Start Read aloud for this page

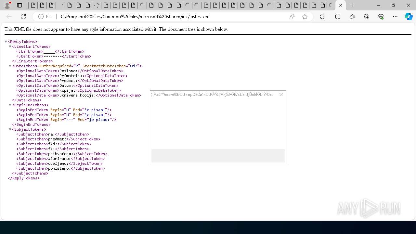click(292, 17)
